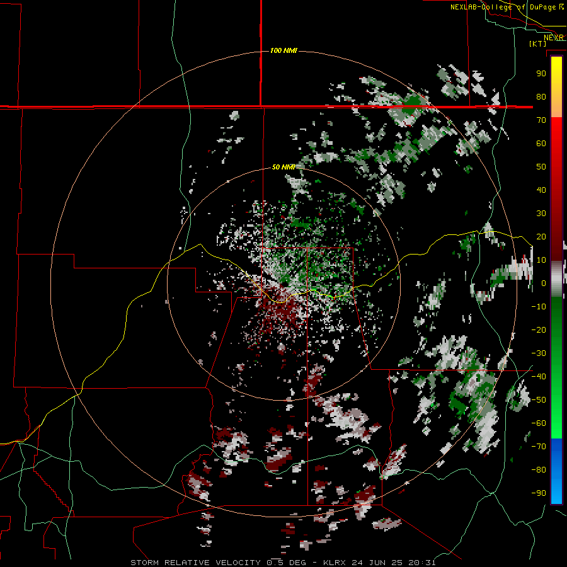Click the 80 value on the velocity scale
Viewport: 567px width, 567px height.
[541, 96]
